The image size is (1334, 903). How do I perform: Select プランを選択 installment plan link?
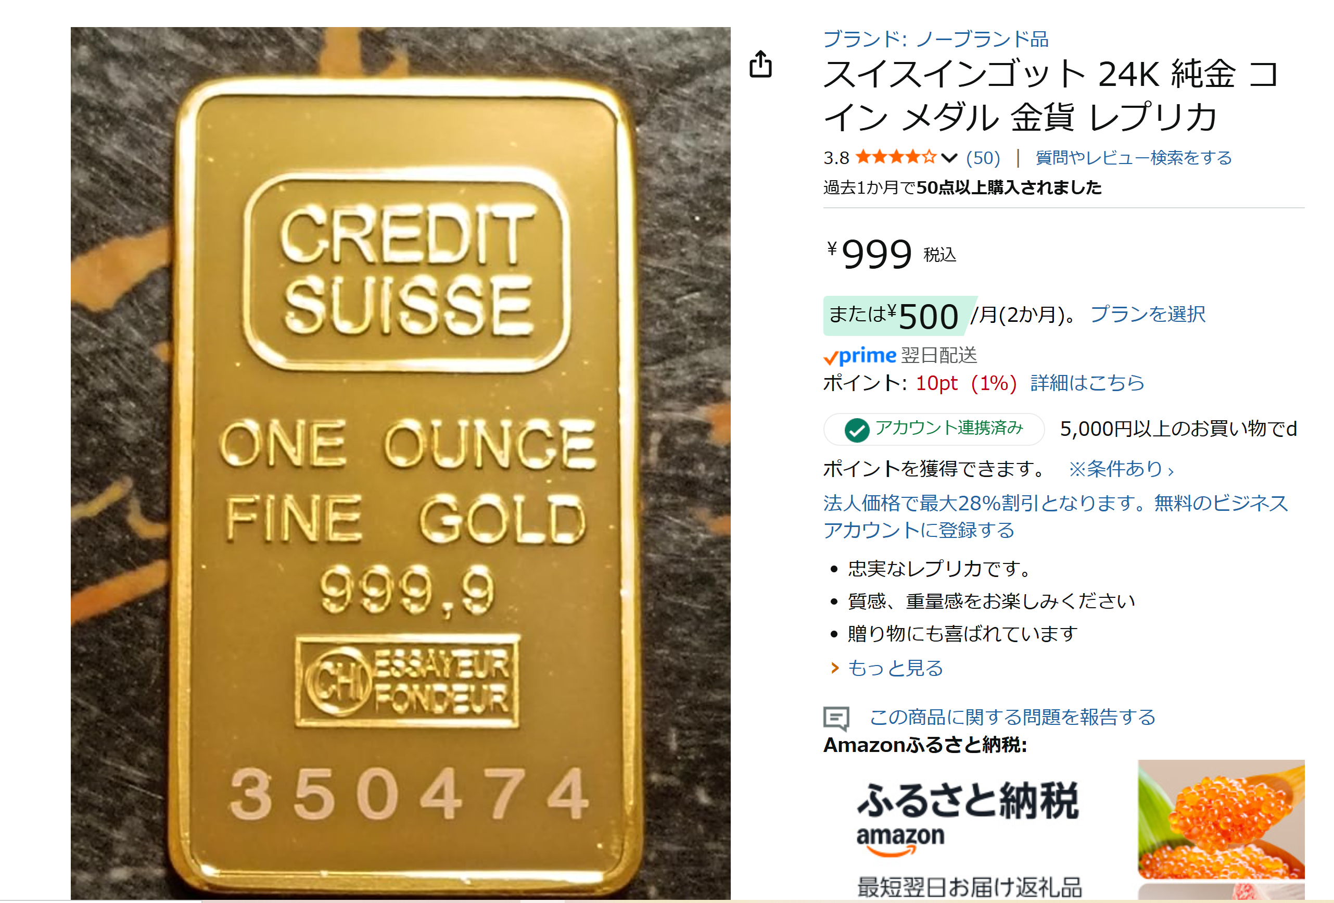pos(1147,314)
